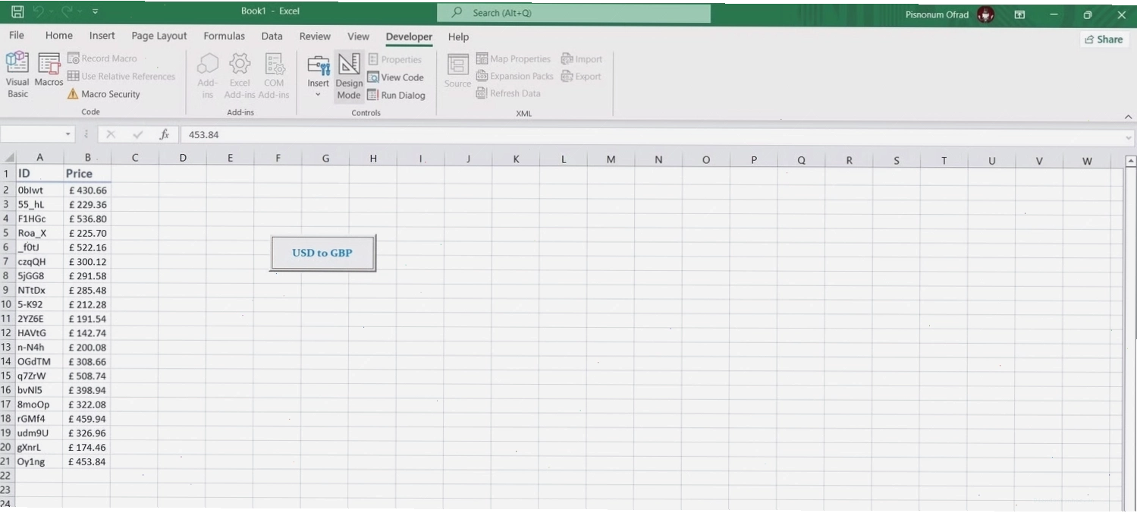Select column B header
The height and width of the screenshot is (513, 1137).
point(87,158)
